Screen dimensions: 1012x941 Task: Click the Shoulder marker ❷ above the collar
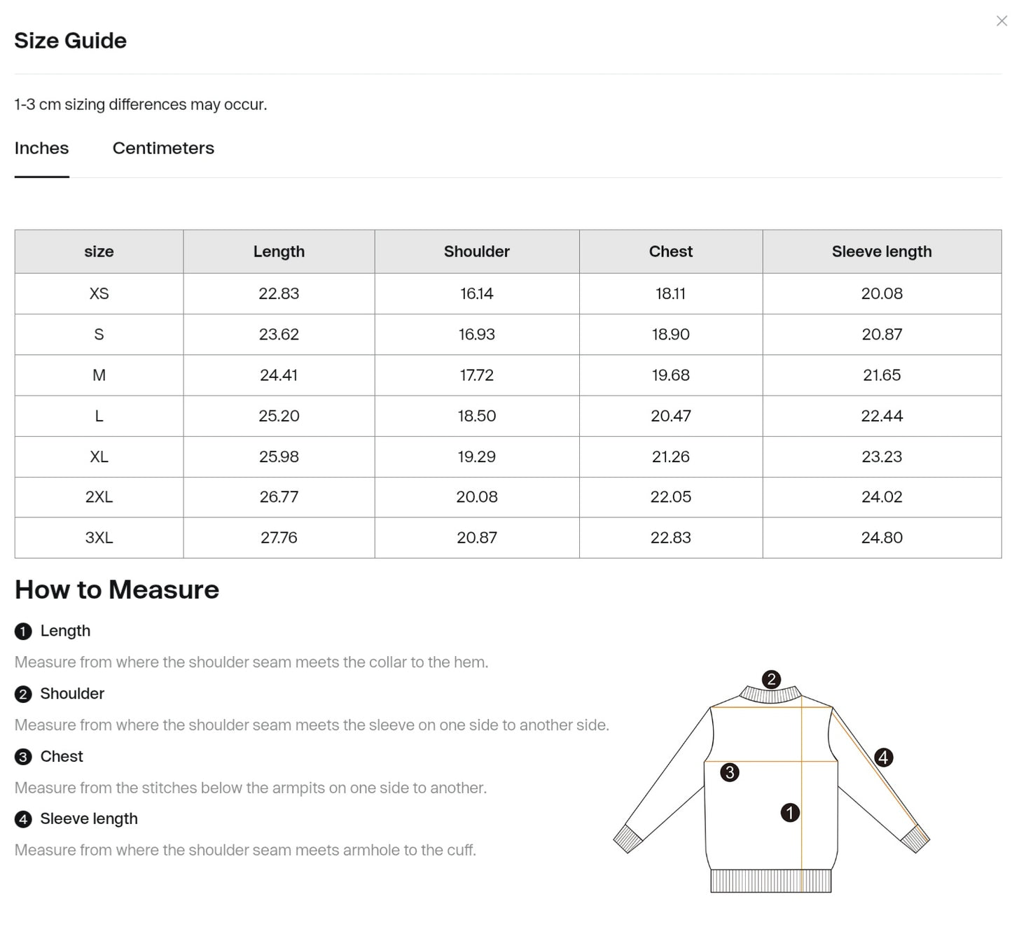(x=771, y=678)
